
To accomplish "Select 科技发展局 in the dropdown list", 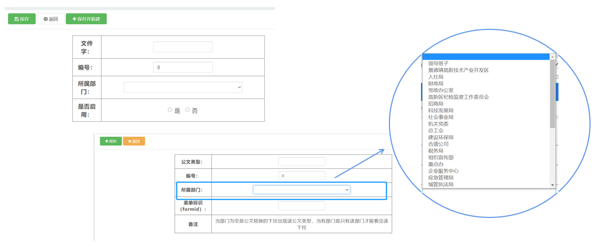I will 441,111.
